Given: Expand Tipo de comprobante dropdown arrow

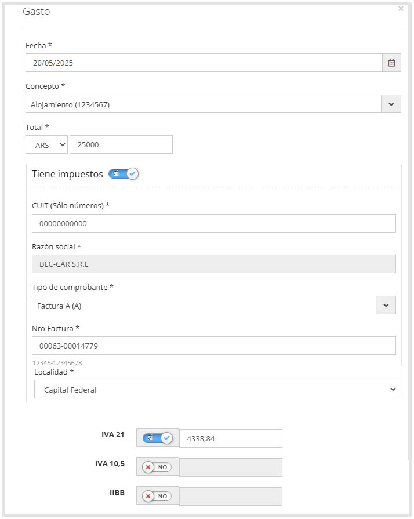Looking at the screenshot, I should (386, 305).
